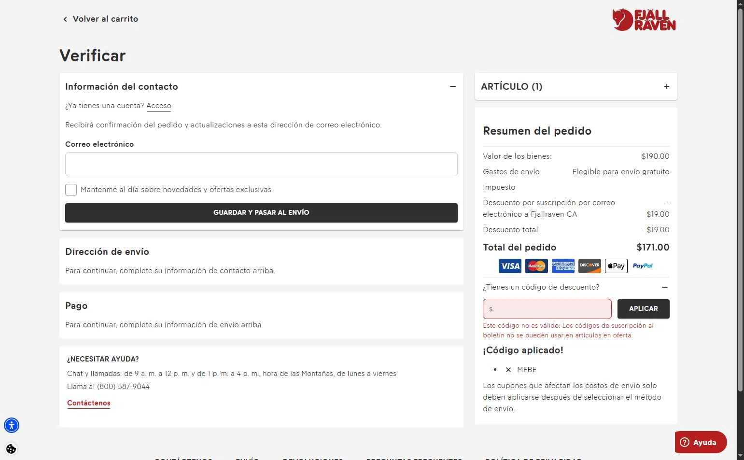
Task: Collapse the discount code section
Action: tap(664, 287)
